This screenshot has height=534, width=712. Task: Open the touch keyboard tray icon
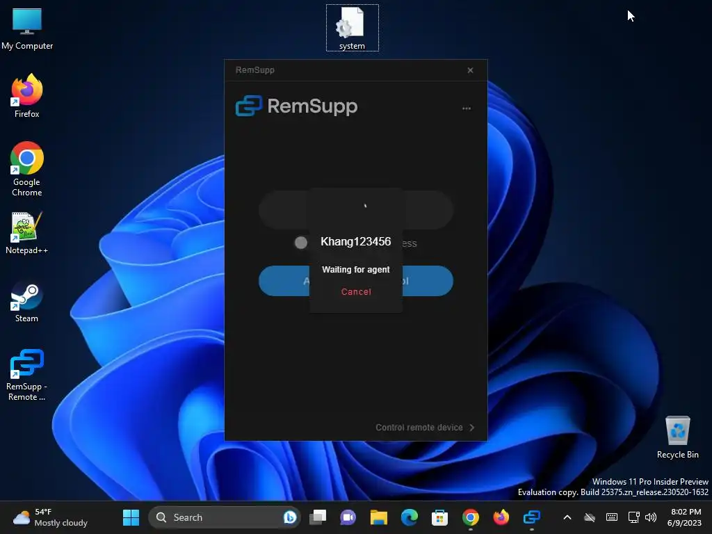point(612,517)
